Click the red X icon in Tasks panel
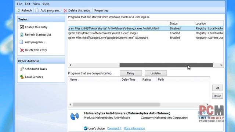 click(x=22, y=50)
